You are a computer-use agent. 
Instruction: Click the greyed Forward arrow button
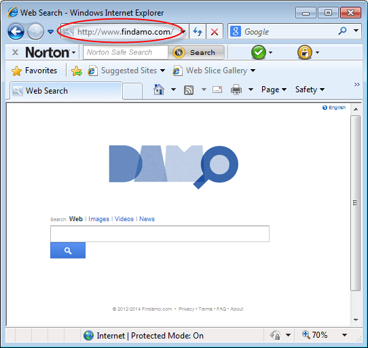(35, 31)
